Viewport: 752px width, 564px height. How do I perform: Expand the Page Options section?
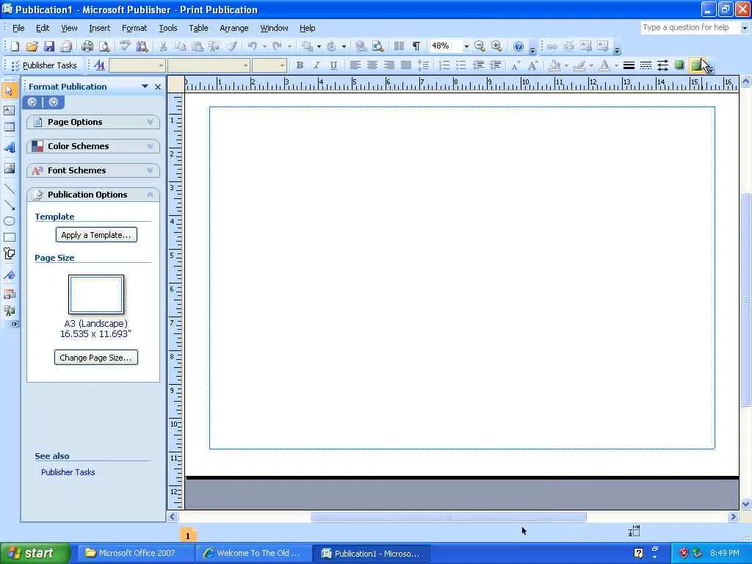coord(93,122)
